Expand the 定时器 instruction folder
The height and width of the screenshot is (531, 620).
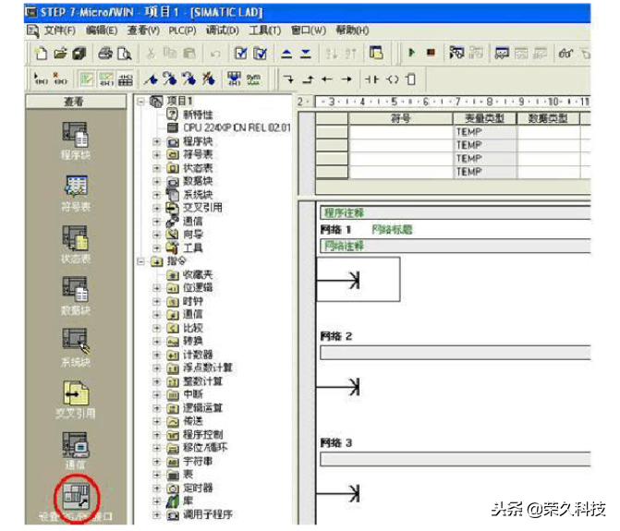157,488
